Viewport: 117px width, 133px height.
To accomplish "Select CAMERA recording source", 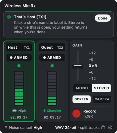I will pos(102,99).
